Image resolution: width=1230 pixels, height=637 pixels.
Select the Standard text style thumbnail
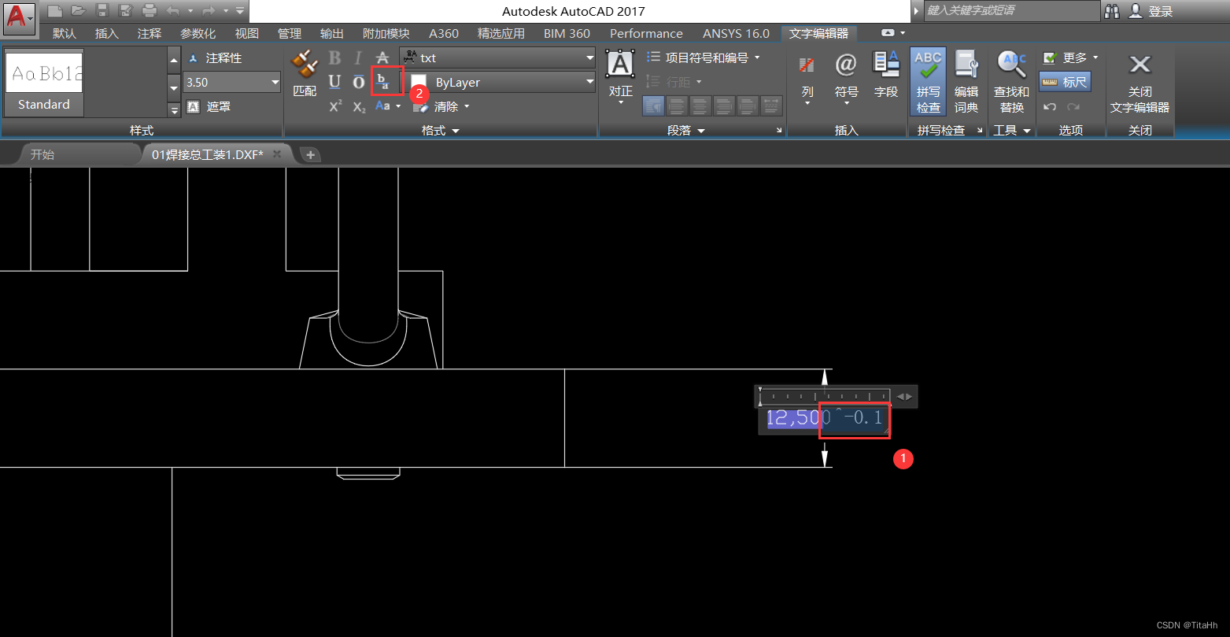[x=44, y=82]
